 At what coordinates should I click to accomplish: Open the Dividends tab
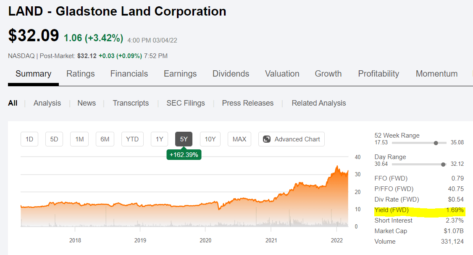coord(231,74)
